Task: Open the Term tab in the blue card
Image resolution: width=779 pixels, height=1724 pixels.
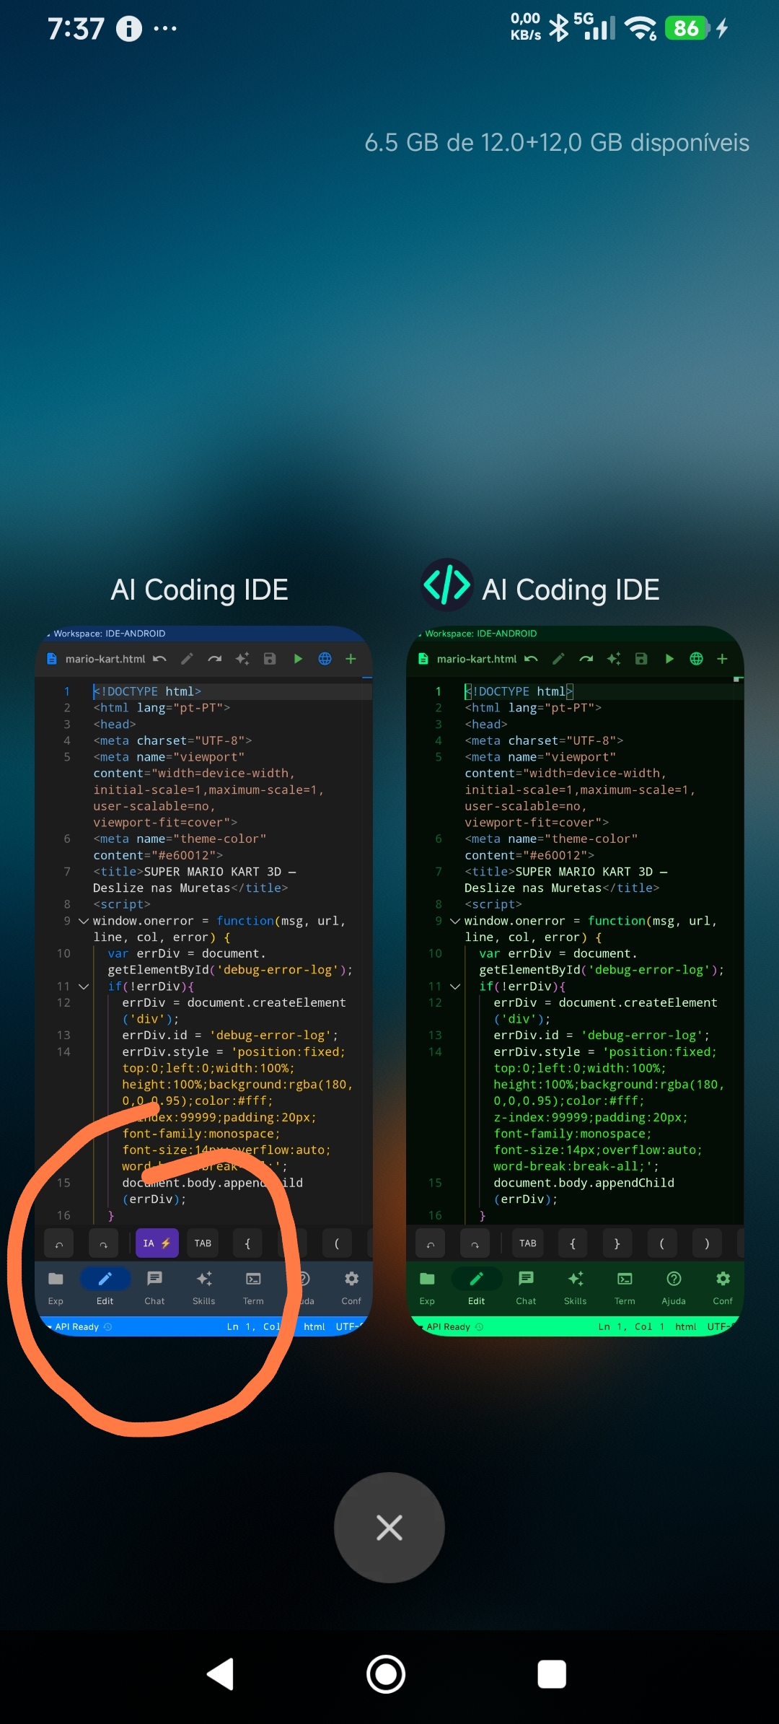Action: point(253,1287)
